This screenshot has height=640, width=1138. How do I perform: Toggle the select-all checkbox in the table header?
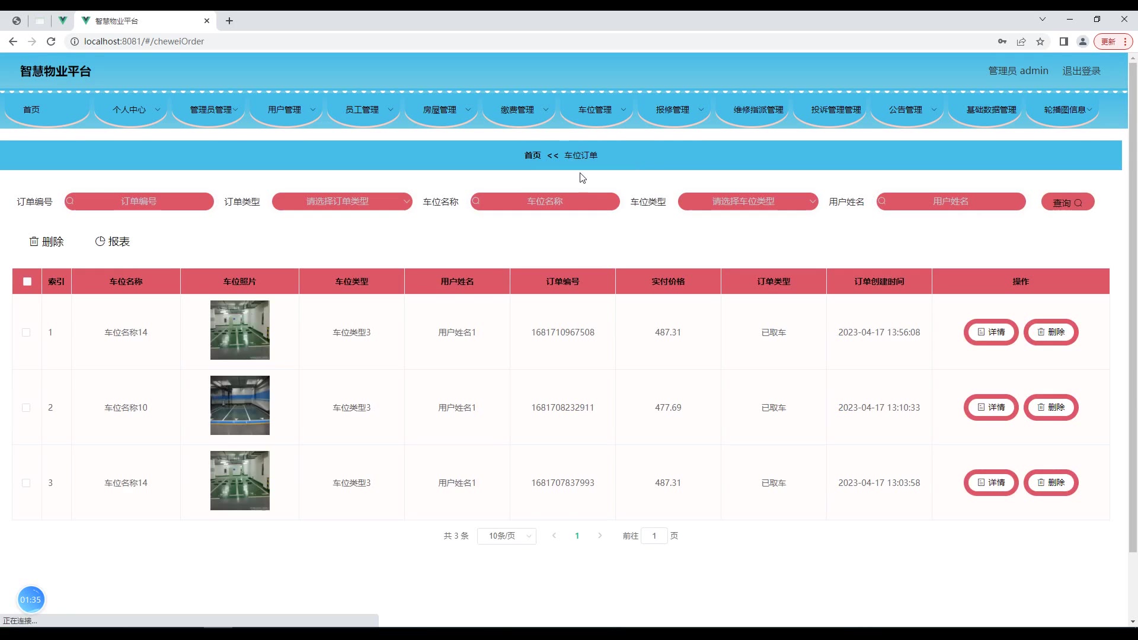27,281
